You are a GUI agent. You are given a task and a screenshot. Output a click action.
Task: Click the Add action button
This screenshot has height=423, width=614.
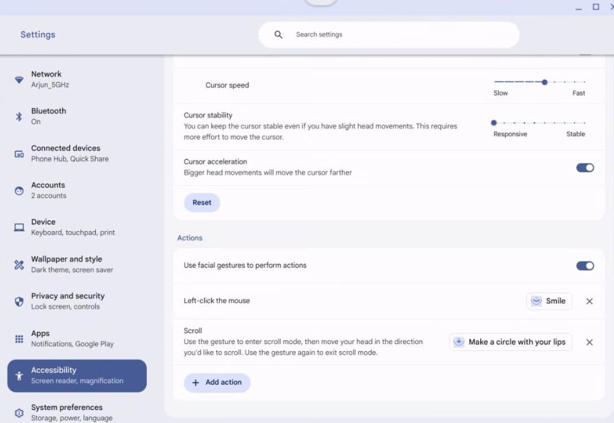point(217,382)
